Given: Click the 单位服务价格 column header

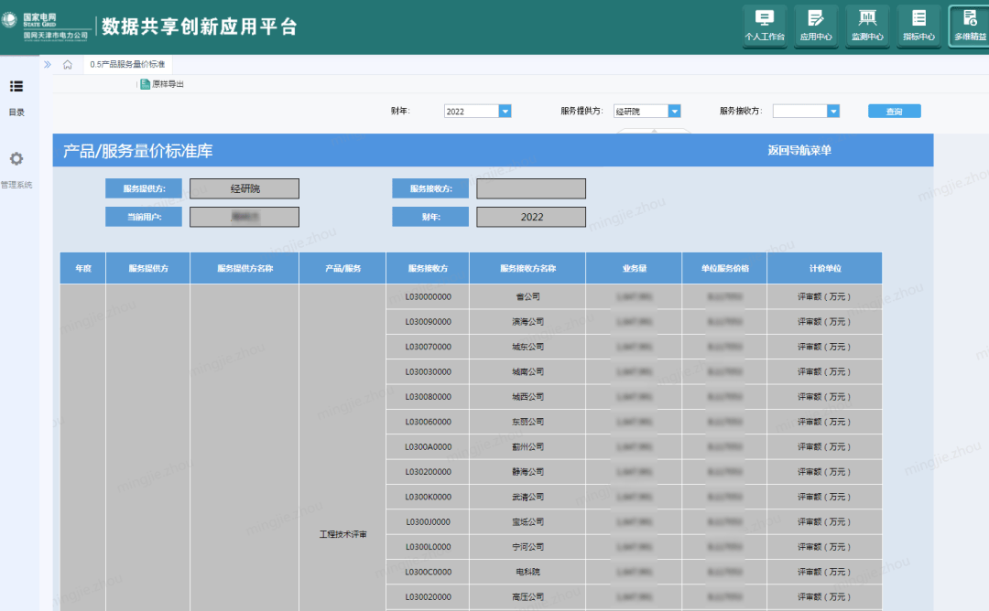Looking at the screenshot, I should tap(724, 268).
